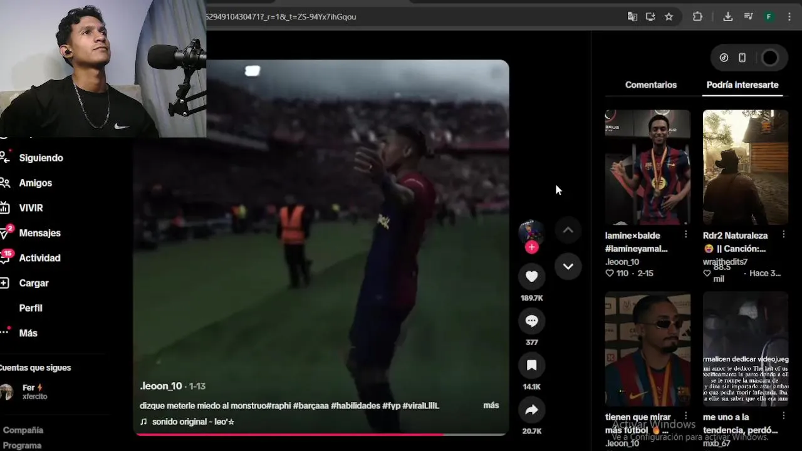The height and width of the screenshot is (451, 802).
Task: Click Chrome translate page icon
Action: point(632,17)
